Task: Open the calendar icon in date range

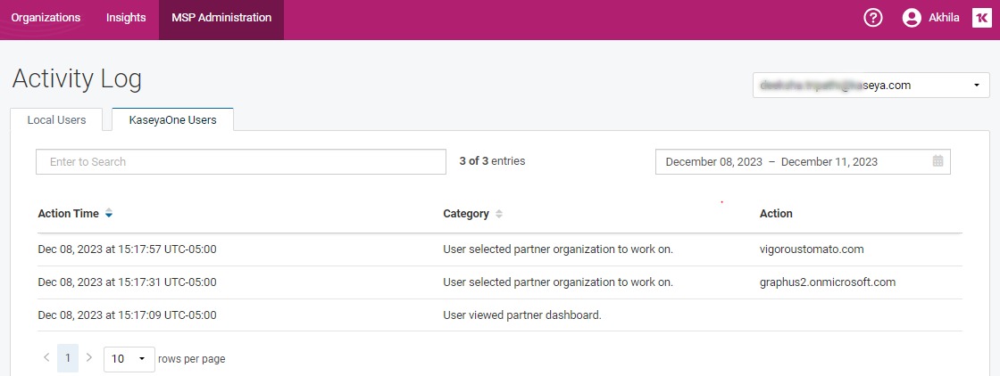Action: point(937,161)
